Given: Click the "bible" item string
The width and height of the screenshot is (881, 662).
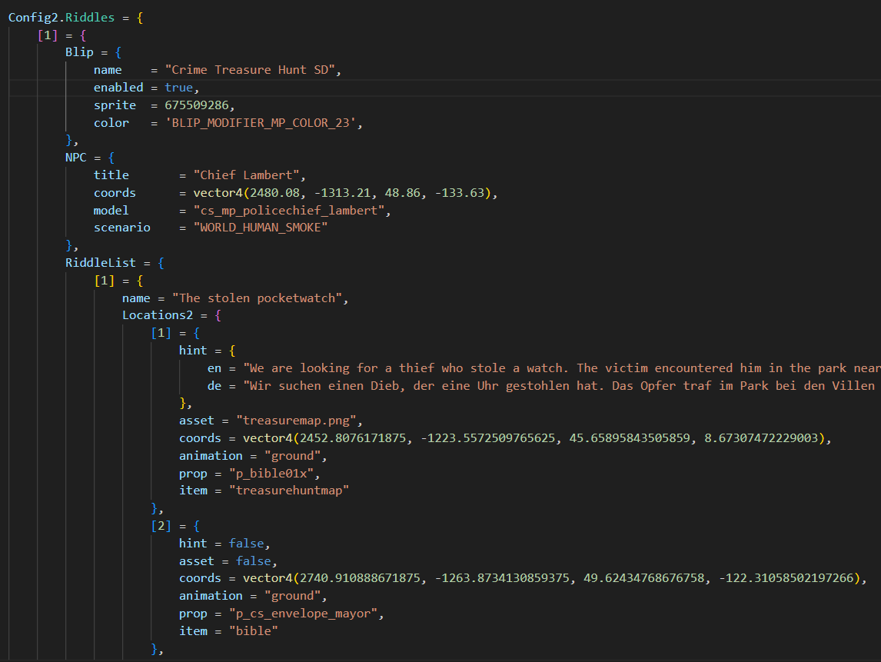Looking at the screenshot, I should [x=254, y=630].
